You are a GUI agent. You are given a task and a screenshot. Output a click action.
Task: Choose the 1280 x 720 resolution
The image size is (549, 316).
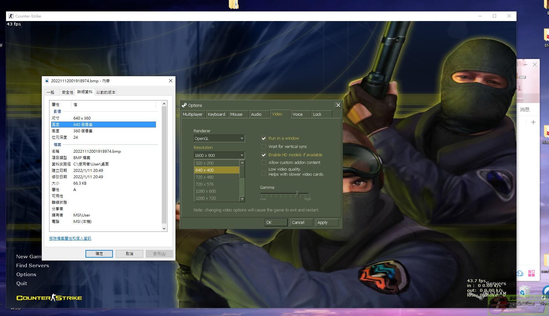coord(217,198)
